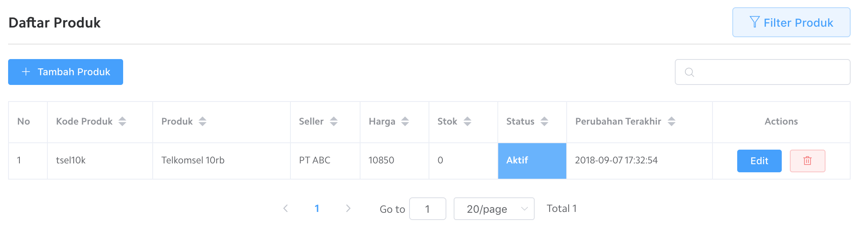Sort by Kode Produk column arrows
866x237 pixels.
pos(122,121)
